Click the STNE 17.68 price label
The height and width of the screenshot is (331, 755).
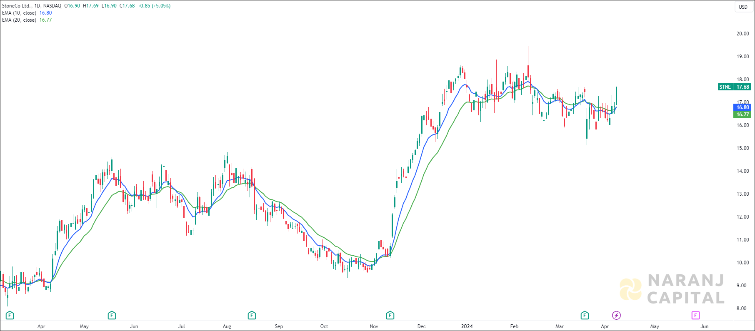(x=734, y=87)
